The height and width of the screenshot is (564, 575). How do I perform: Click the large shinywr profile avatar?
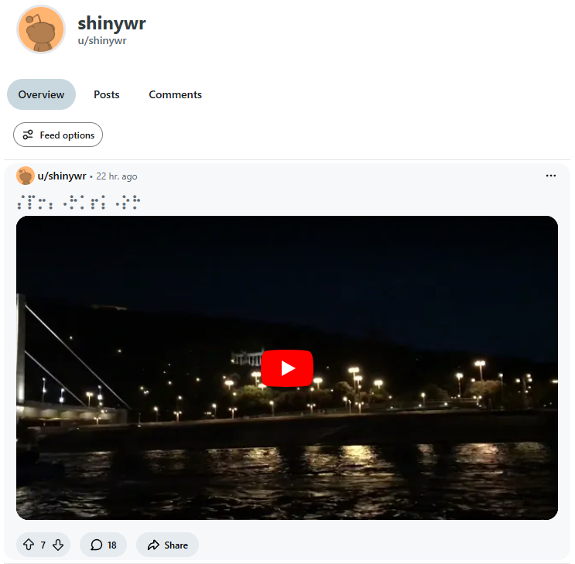(41, 29)
